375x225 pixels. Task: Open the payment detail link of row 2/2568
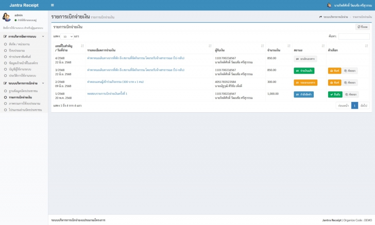click(115, 82)
